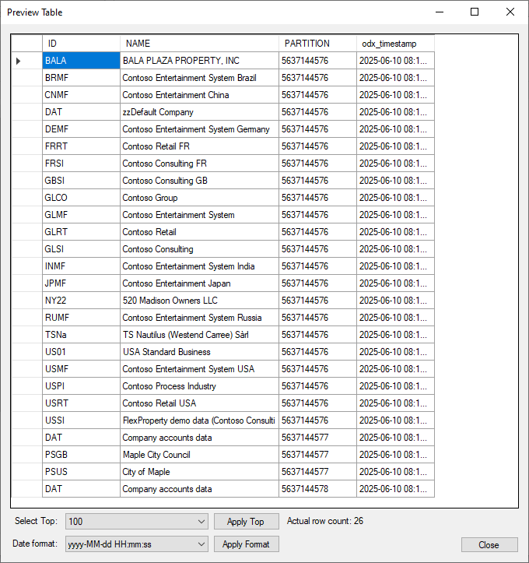Click the row header of the FRRT row

point(27,146)
